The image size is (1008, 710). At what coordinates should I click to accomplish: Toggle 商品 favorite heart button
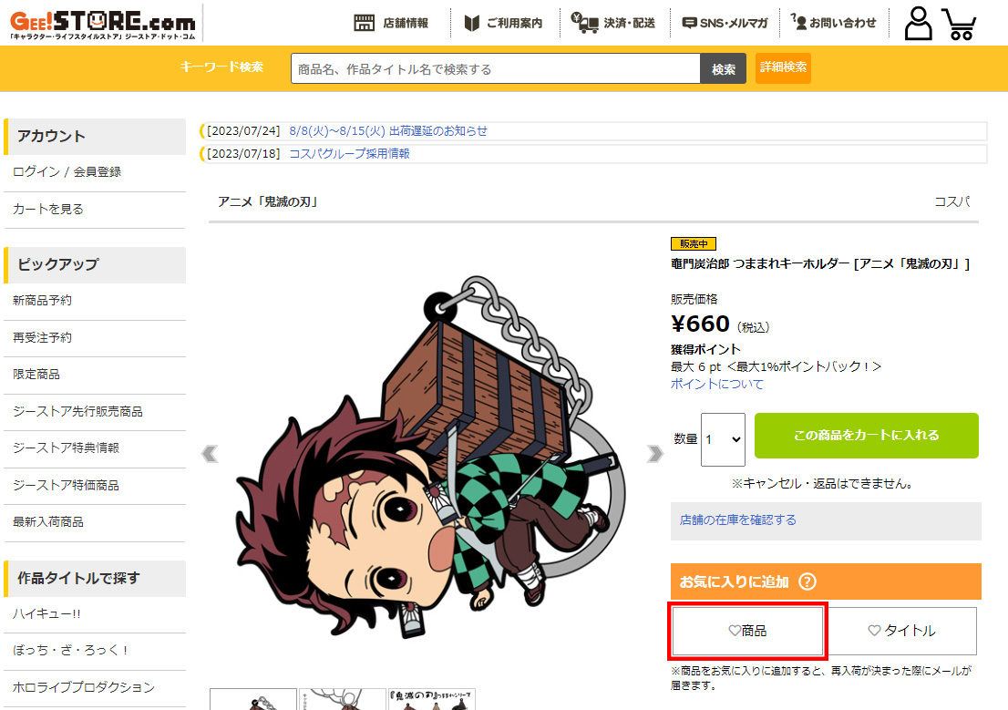pyautogui.click(x=747, y=631)
